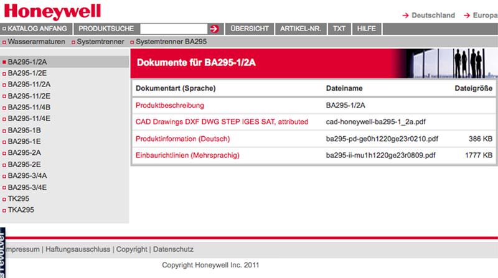The width and height of the screenshot is (498, 278).
Task: Select BA295-2A in sidebar
Action: pyautogui.click(x=24, y=153)
